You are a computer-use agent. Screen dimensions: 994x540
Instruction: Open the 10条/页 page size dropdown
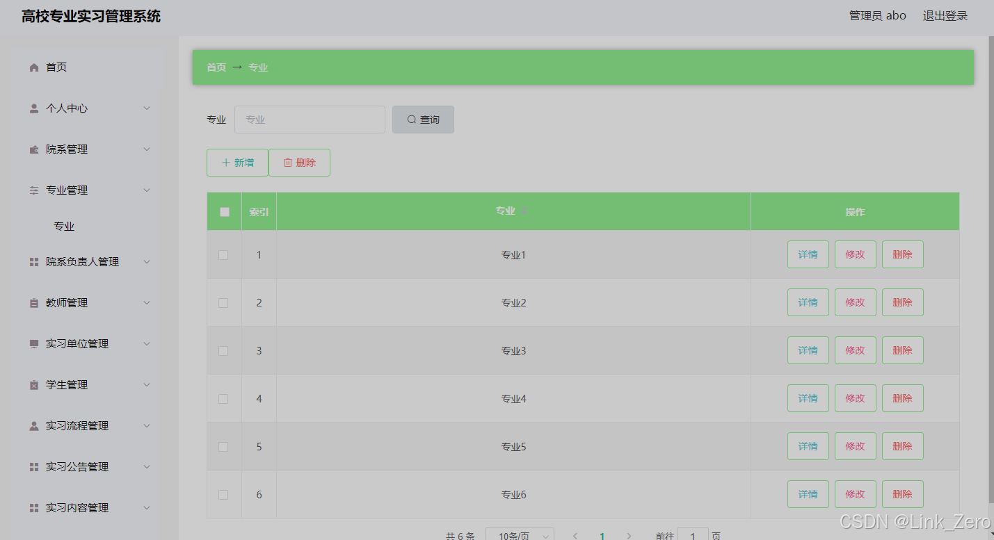[x=519, y=534]
